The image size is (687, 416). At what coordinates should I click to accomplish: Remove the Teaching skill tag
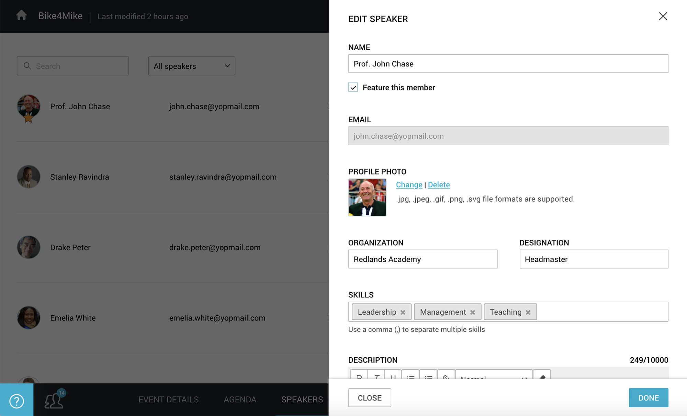point(528,312)
